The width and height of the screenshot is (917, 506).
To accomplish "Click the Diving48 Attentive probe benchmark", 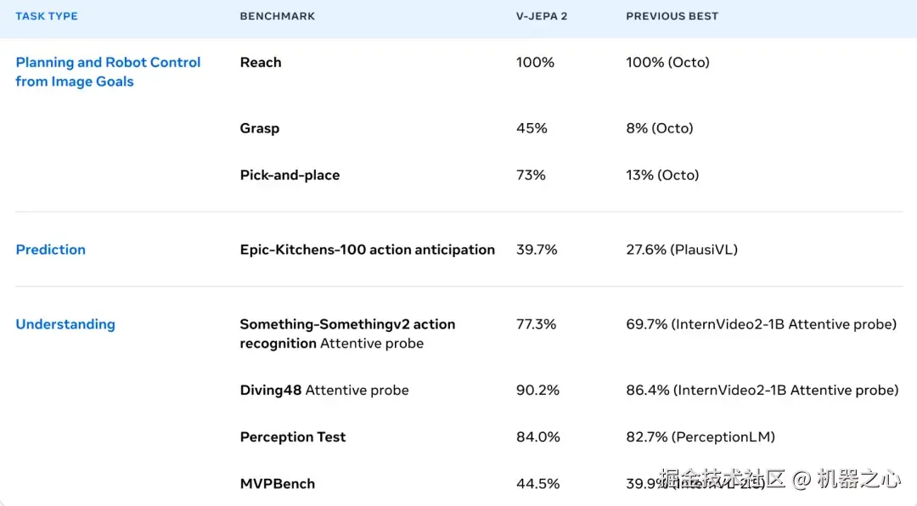I will (x=324, y=391).
